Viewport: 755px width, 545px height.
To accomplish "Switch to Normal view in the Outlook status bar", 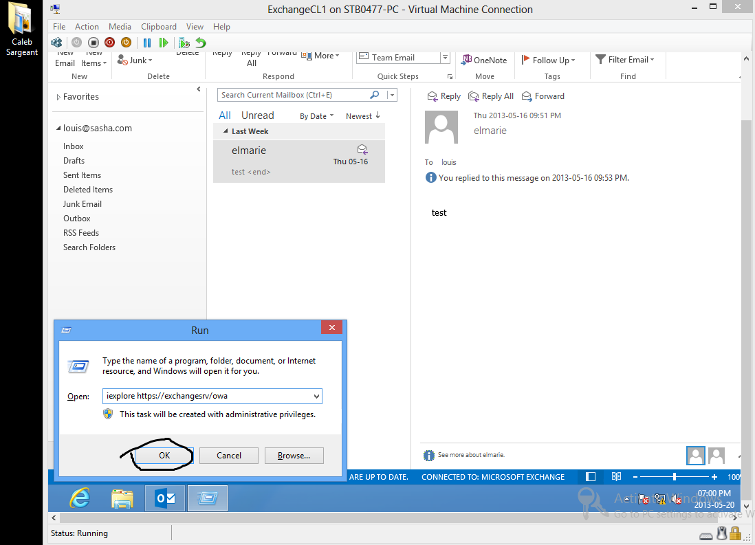I will 591,477.
